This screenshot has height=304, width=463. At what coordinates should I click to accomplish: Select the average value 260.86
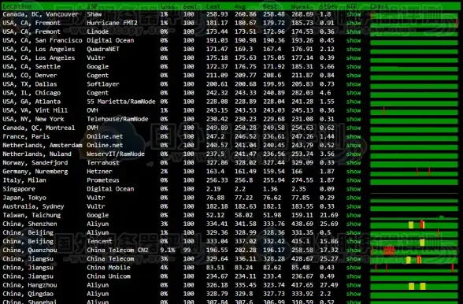(246, 14)
